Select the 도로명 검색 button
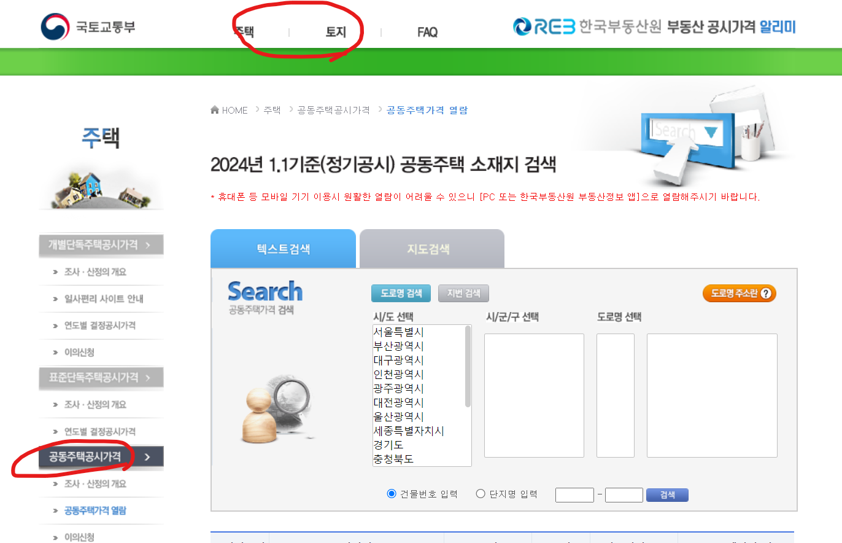Screen dimensions: 842x543 [x=401, y=294]
